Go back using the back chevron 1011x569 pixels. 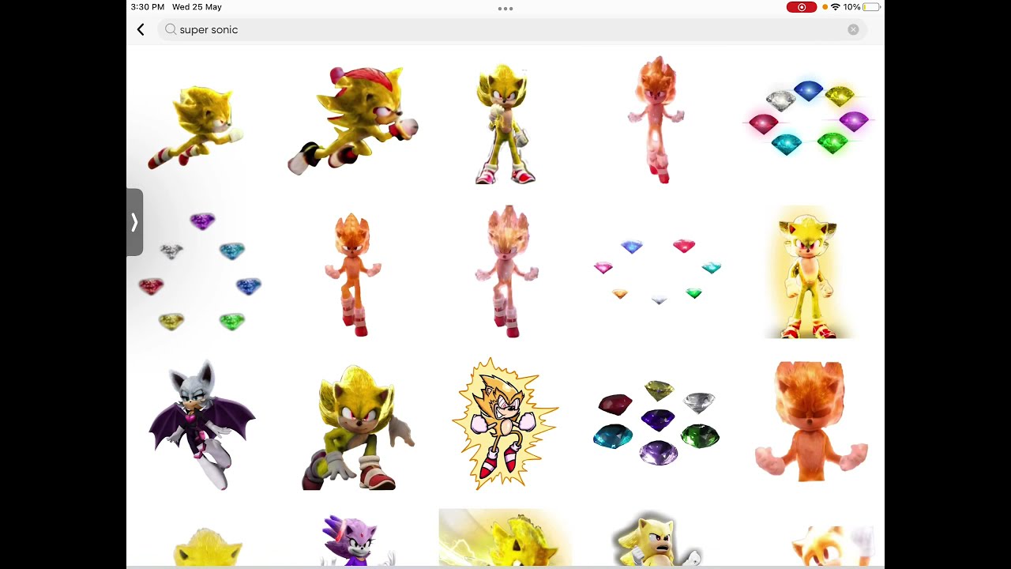(x=141, y=30)
